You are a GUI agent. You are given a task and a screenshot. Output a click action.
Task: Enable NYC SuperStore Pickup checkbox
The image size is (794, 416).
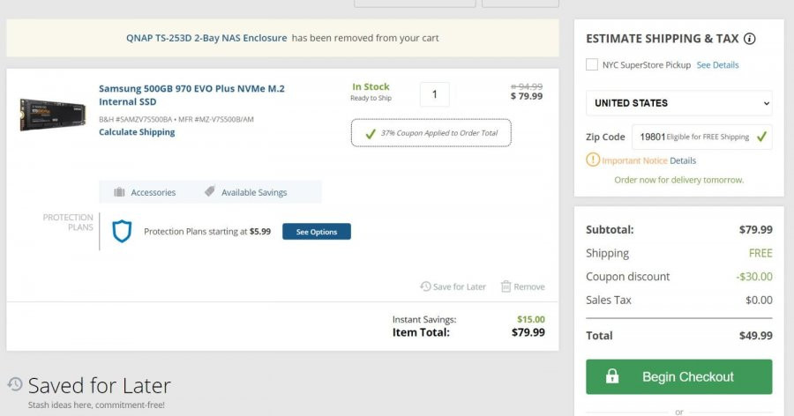coord(591,64)
